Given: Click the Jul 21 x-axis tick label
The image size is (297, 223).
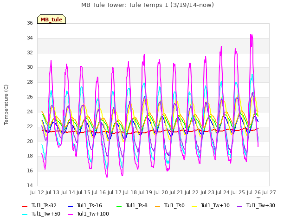Looking at the screenshot, I should 177,192.
